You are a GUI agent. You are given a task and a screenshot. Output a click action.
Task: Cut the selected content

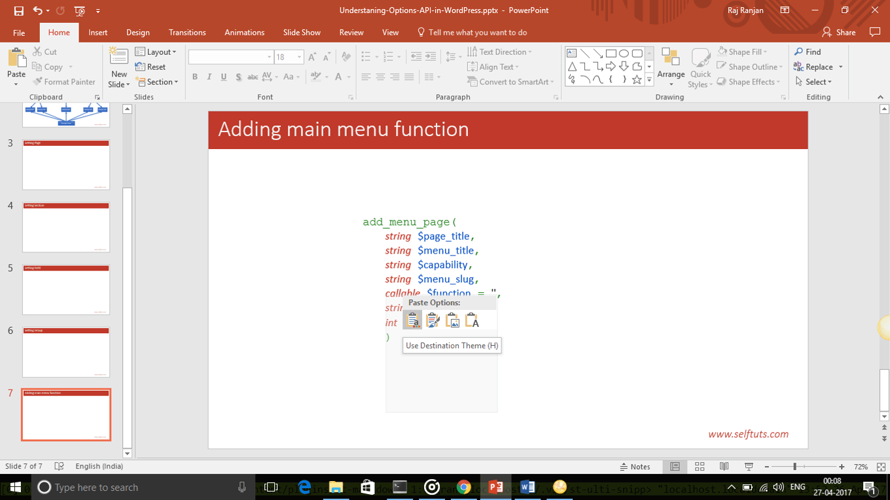coord(44,52)
